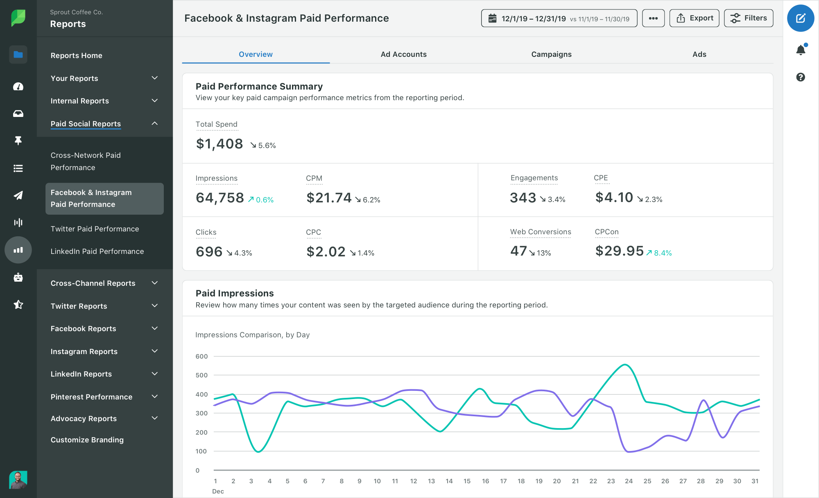Open the inbox tray icon

(x=18, y=114)
